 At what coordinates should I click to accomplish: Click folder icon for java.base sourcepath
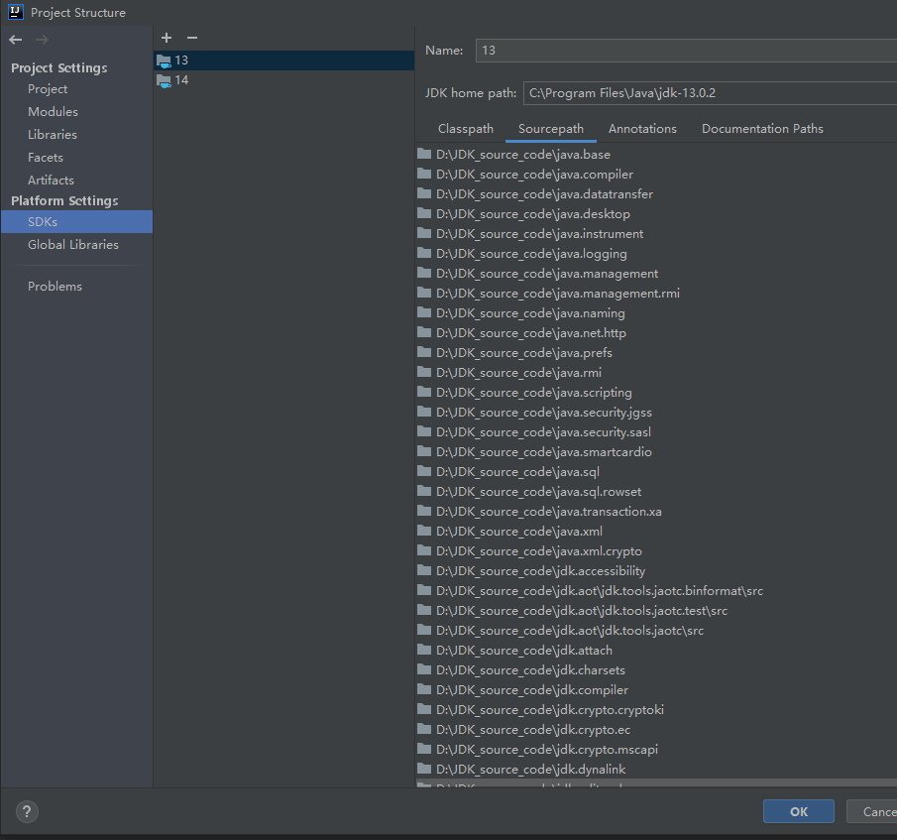click(x=425, y=155)
